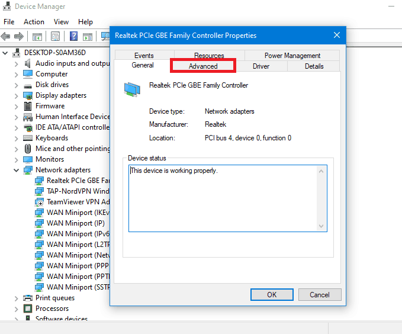Screen dimensions: 402x334
Task: Click the Device Manager title bar icon
Action: pyautogui.click(x=7, y=6)
